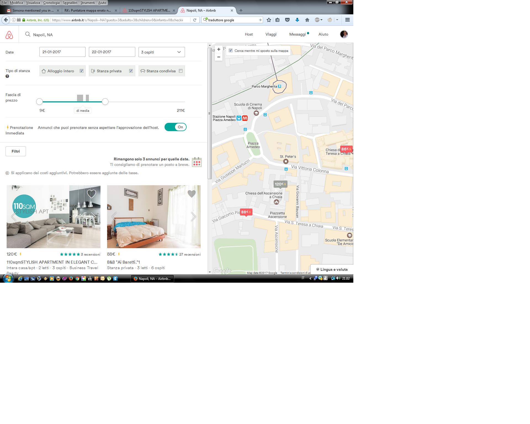The height and width of the screenshot is (424, 530).
Task: Save B&B Ai Baretti with heart icon
Action: coord(192,194)
